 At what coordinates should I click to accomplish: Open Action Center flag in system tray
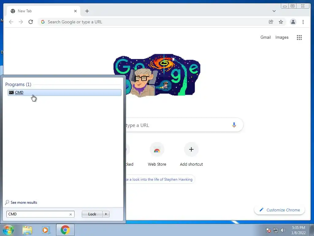click(268, 230)
